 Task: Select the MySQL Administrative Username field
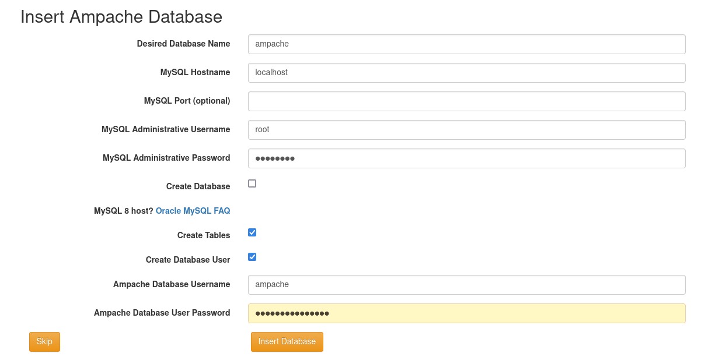[x=466, y=130]
